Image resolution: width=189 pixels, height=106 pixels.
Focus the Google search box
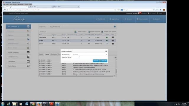(x=138, y=10)
